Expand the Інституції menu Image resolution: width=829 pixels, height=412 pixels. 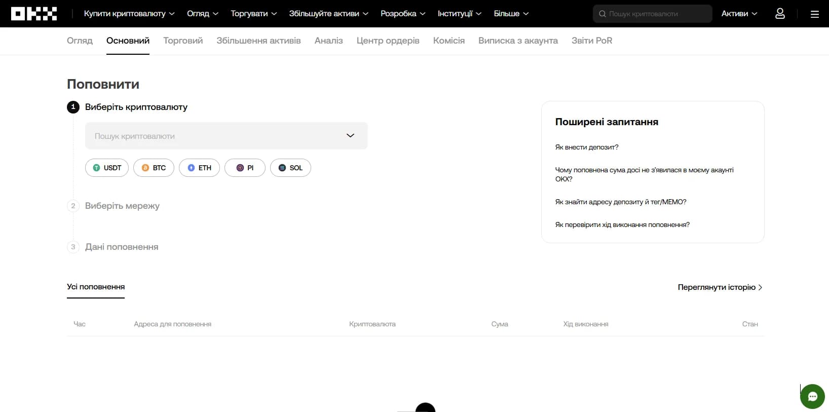(460, 14)
